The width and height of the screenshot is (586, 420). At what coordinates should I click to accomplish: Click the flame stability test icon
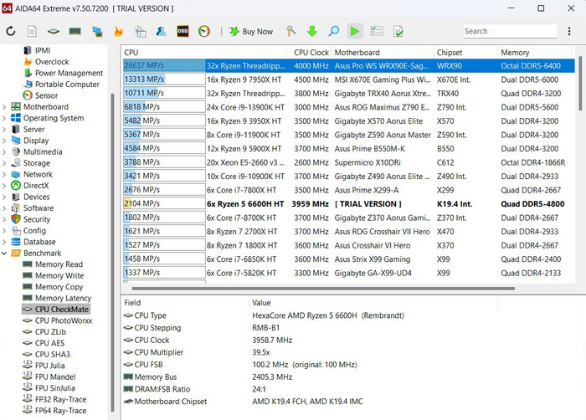(x=118, y=32)
